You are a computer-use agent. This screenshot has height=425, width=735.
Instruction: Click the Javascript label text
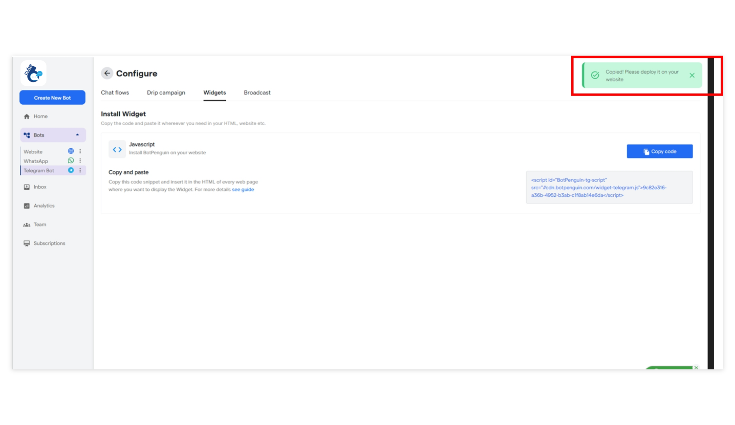click(x=142, y=144)
